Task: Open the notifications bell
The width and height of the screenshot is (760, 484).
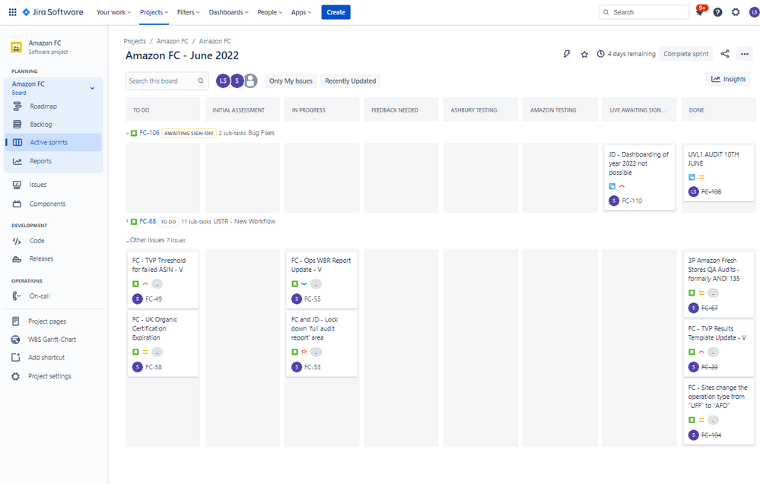Action: click(x=699, y=12)
